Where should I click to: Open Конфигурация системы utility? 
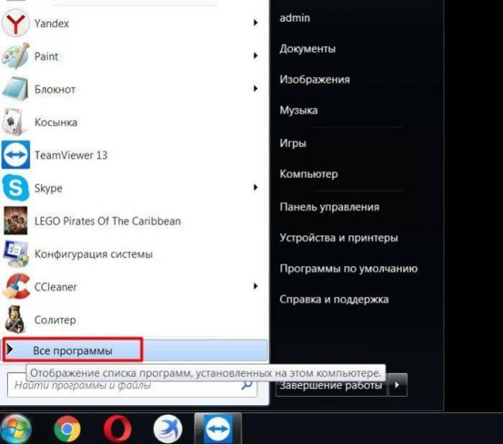tap(93, 254)
